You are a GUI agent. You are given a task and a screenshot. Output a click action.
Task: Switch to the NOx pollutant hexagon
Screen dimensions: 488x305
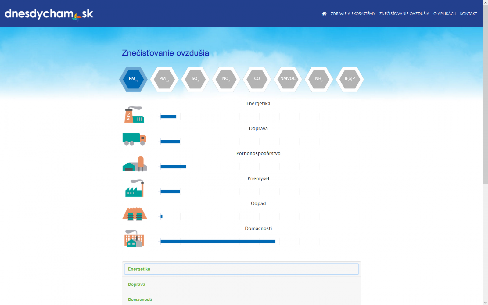[226, 79]
